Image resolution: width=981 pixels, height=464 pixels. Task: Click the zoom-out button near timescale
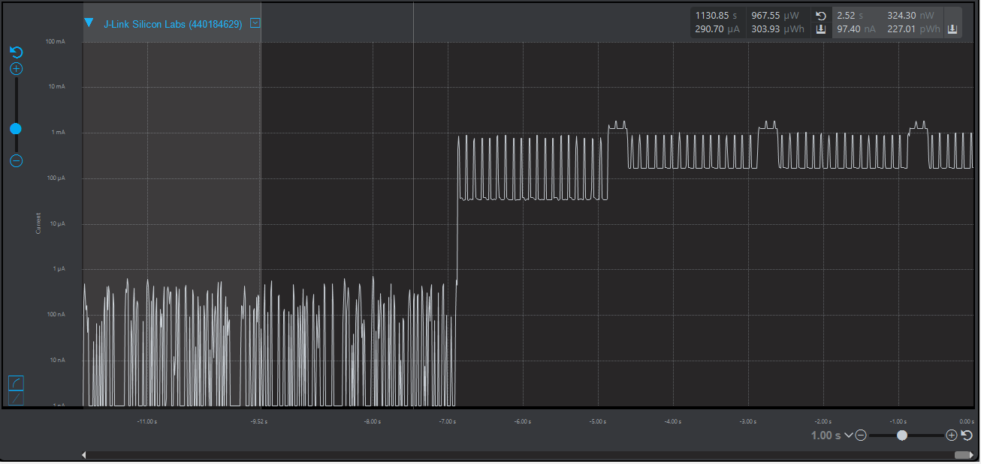tap(860, 435)
